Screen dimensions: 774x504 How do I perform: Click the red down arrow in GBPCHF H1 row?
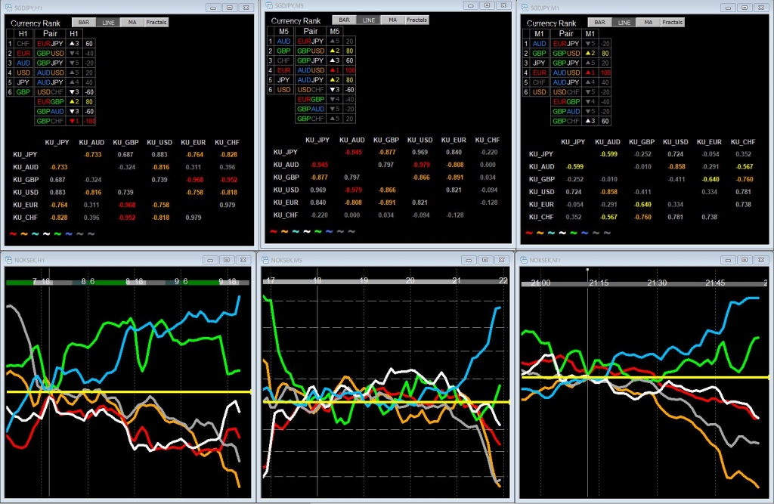pyautogui.click(x=73, y=121)
